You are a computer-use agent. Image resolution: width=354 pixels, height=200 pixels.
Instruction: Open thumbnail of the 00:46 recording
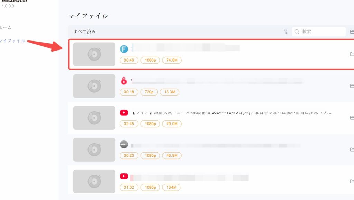[x=94, y=54]
